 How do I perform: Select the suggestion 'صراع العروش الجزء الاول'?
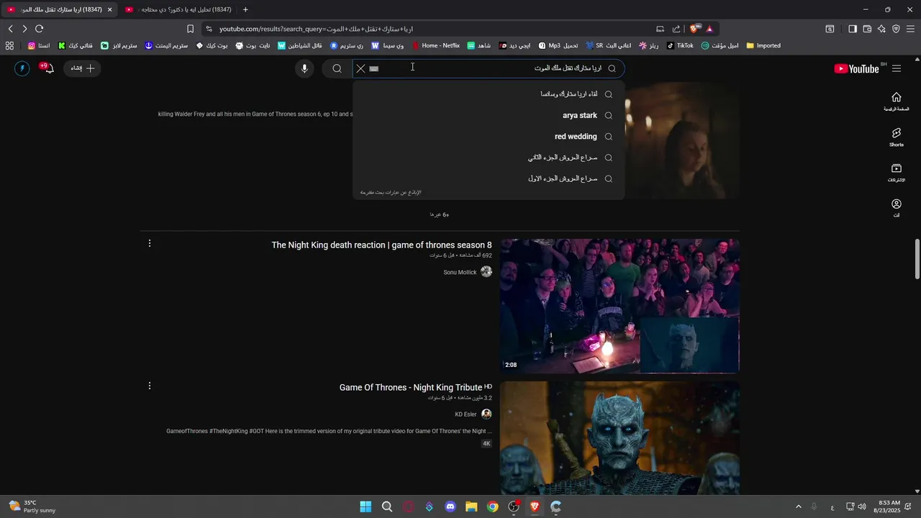[x=489, y=178]
